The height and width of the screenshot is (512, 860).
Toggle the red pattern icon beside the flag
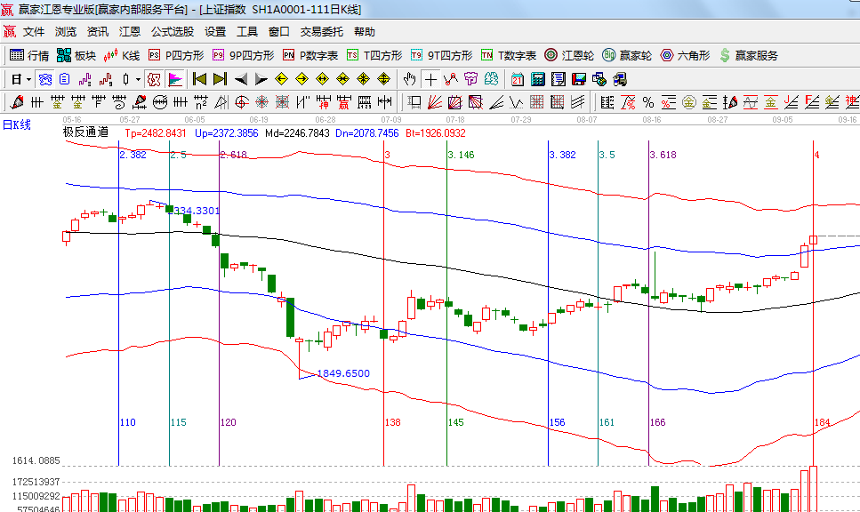point(154,79)
